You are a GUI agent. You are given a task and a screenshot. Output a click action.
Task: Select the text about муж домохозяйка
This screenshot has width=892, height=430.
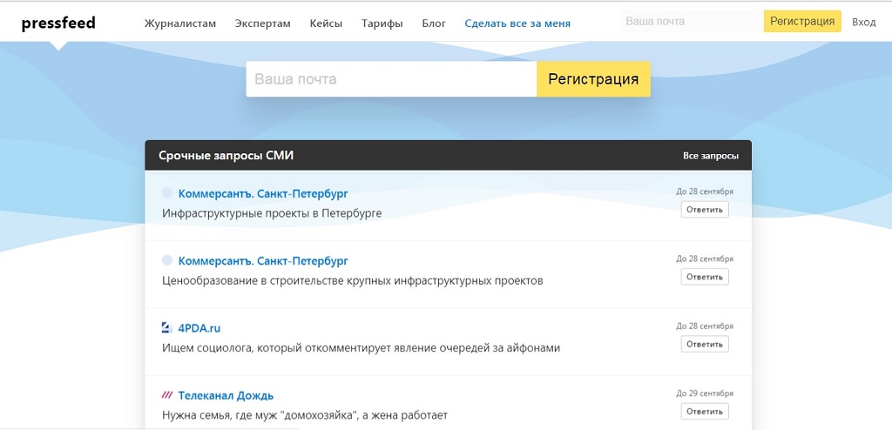click(305, 415)
